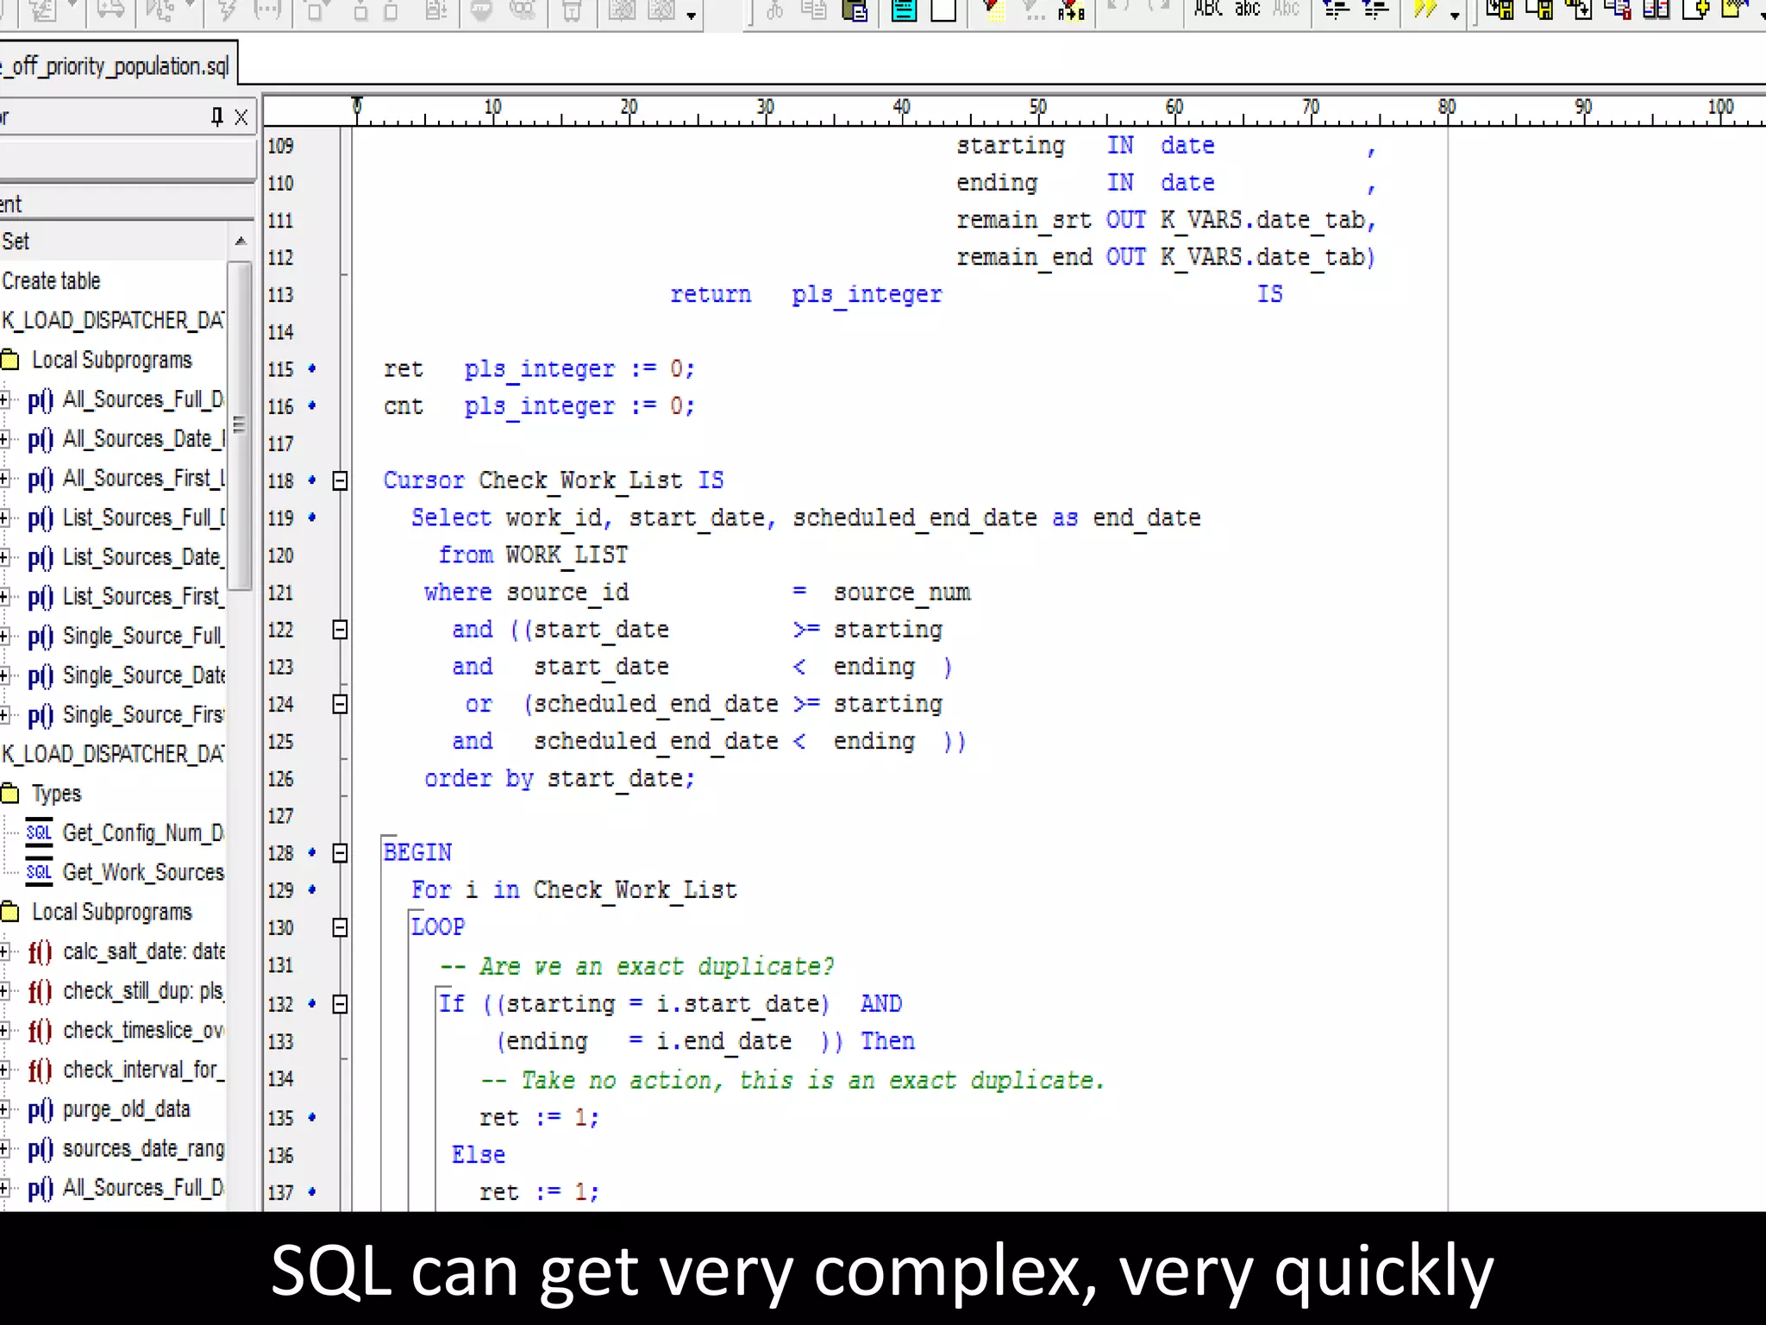Viewport: 1766px width, 1325px height.
Task: Select the check_timeslice_ov function
Action: [126, 1031]
